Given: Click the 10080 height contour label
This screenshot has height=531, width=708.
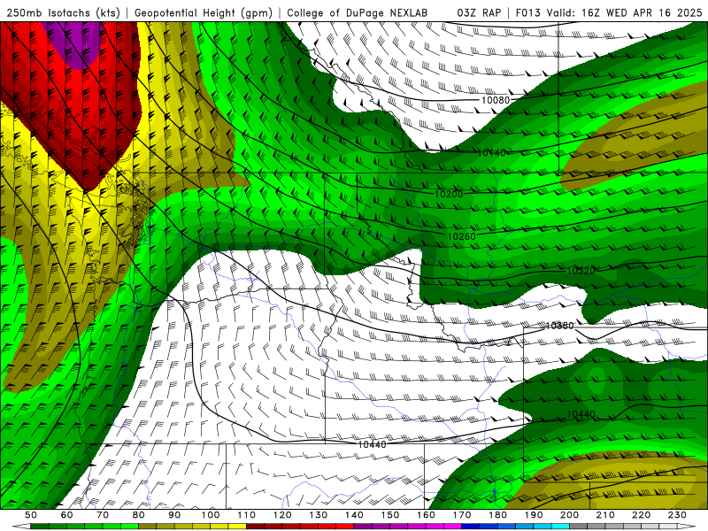Looking at the screenshot, I should point(496,100).
